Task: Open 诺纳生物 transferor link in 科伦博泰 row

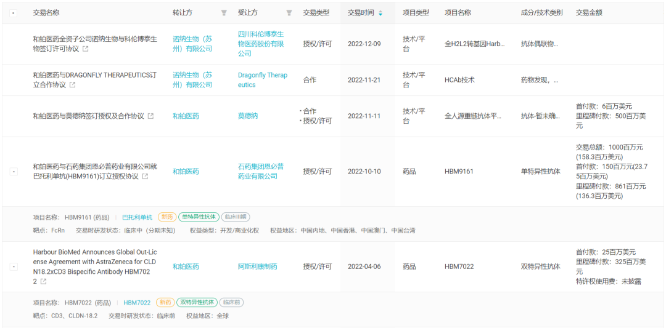Action: [x=192, y=44]
